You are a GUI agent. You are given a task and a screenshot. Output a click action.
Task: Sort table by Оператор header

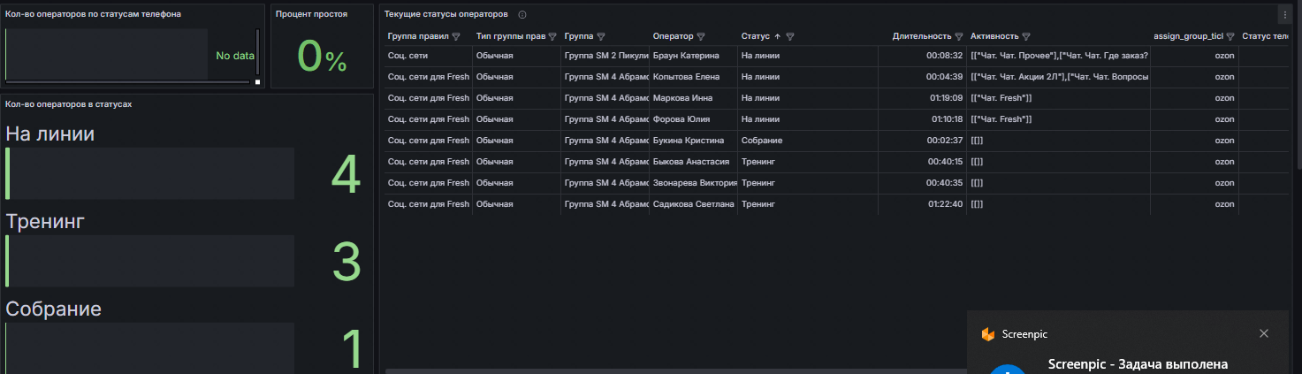point(674,36)
